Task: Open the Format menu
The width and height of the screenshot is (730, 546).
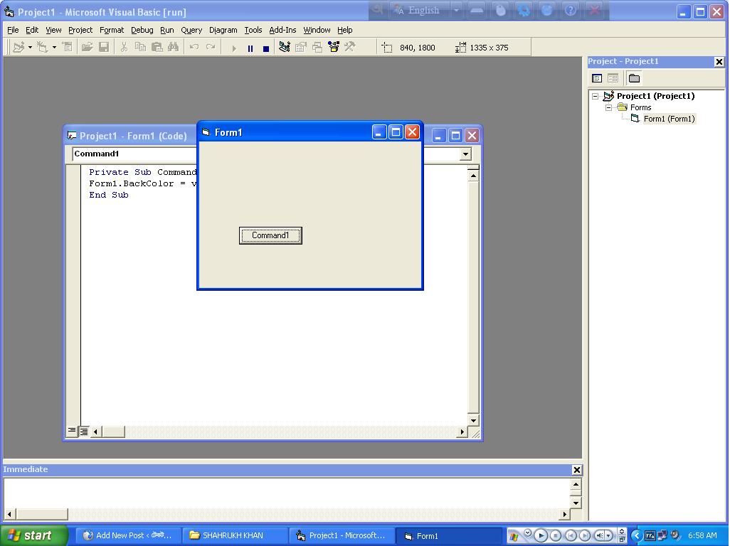Action: point(112,30)
